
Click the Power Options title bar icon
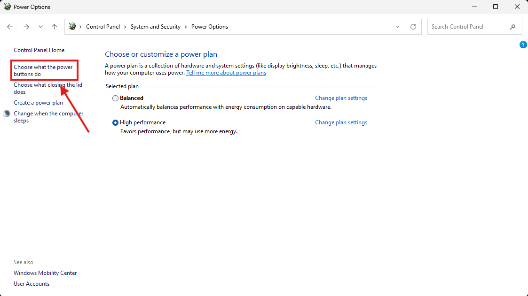click(x=8, y=7)
